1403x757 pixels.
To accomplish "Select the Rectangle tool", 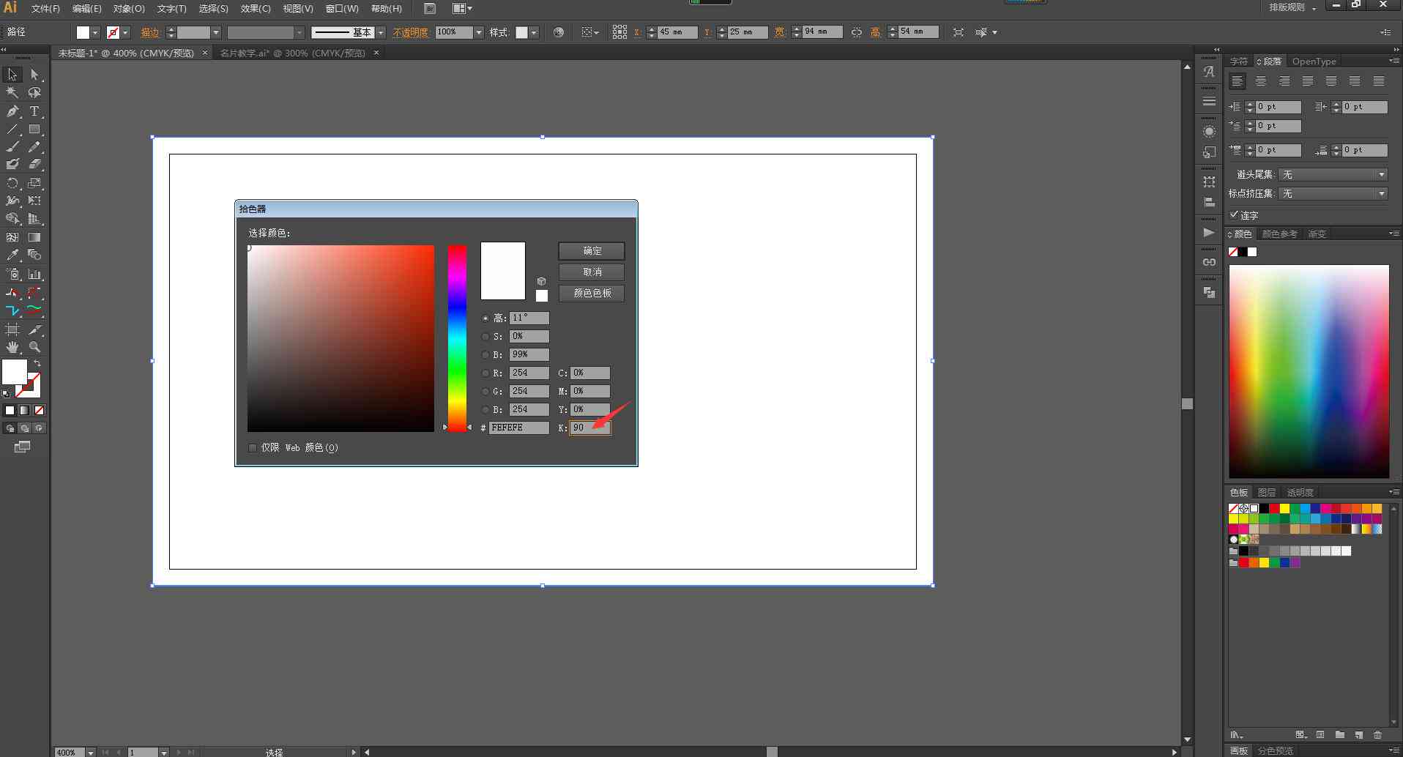I will click(x=34, y=130).
